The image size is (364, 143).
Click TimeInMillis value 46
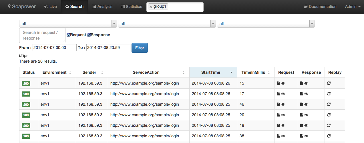click(x=242, y=104)
